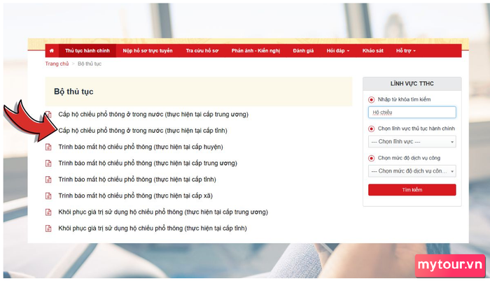This screenshot has height=283, width=490.
Task: Open Cấp hộ chiếu phổ thông cấp tỉnh
Action: (x=143, y=131)
